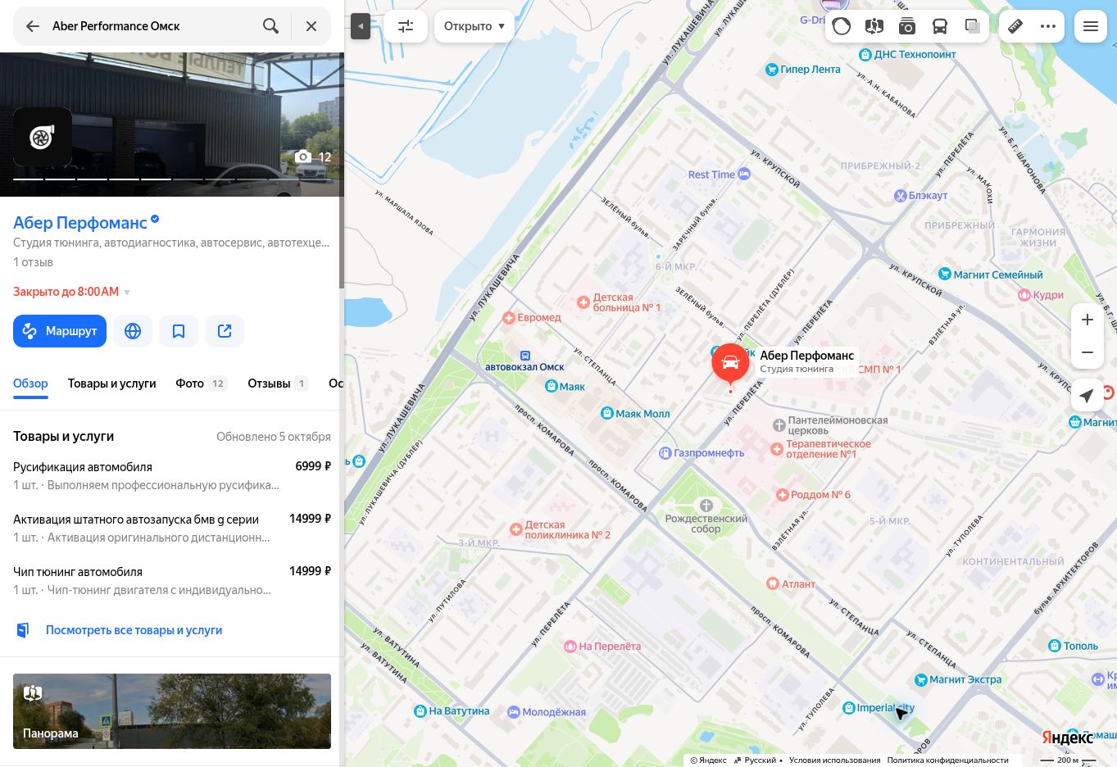Image resolution: width=1117 pixels, height=767 pixels.
Task: Open the map filters settings icon
Action: coord(406,26)
